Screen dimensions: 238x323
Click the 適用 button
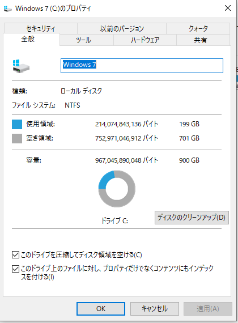[x=208, y=309]
